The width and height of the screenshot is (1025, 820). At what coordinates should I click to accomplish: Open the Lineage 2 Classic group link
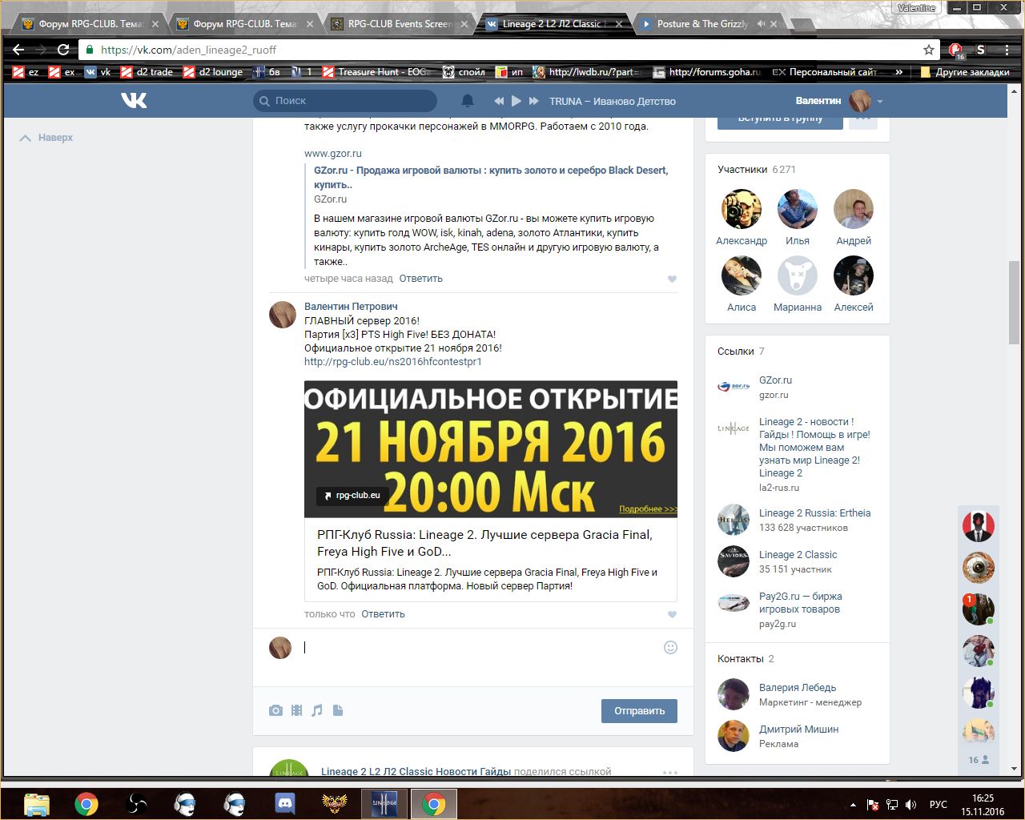pyautogui.click(x=798, y=555)
